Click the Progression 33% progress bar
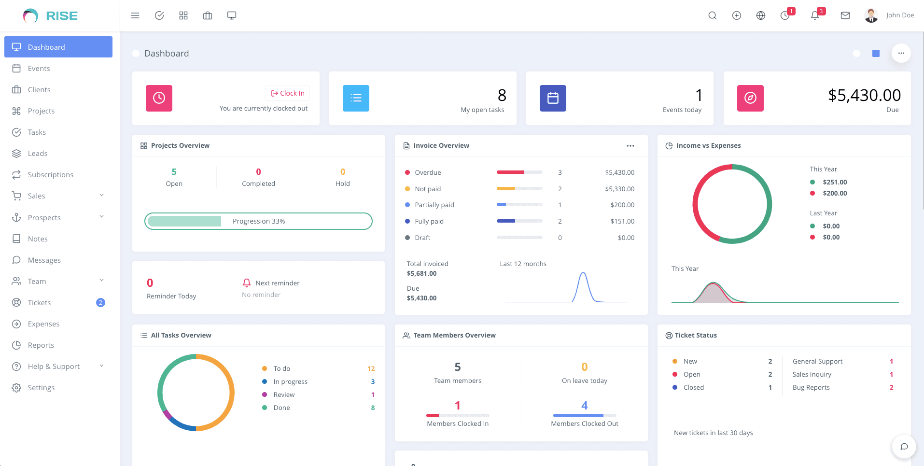This screenshot has width=924, height=466. coord(258,221)
